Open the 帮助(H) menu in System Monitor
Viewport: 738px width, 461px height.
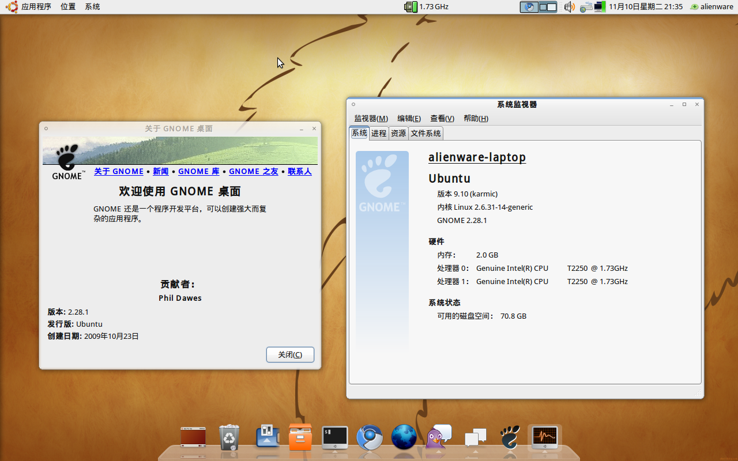(x=476, y=118)
